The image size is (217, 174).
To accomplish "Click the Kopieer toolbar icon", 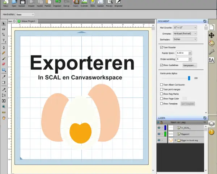I will tap(40, 3).
